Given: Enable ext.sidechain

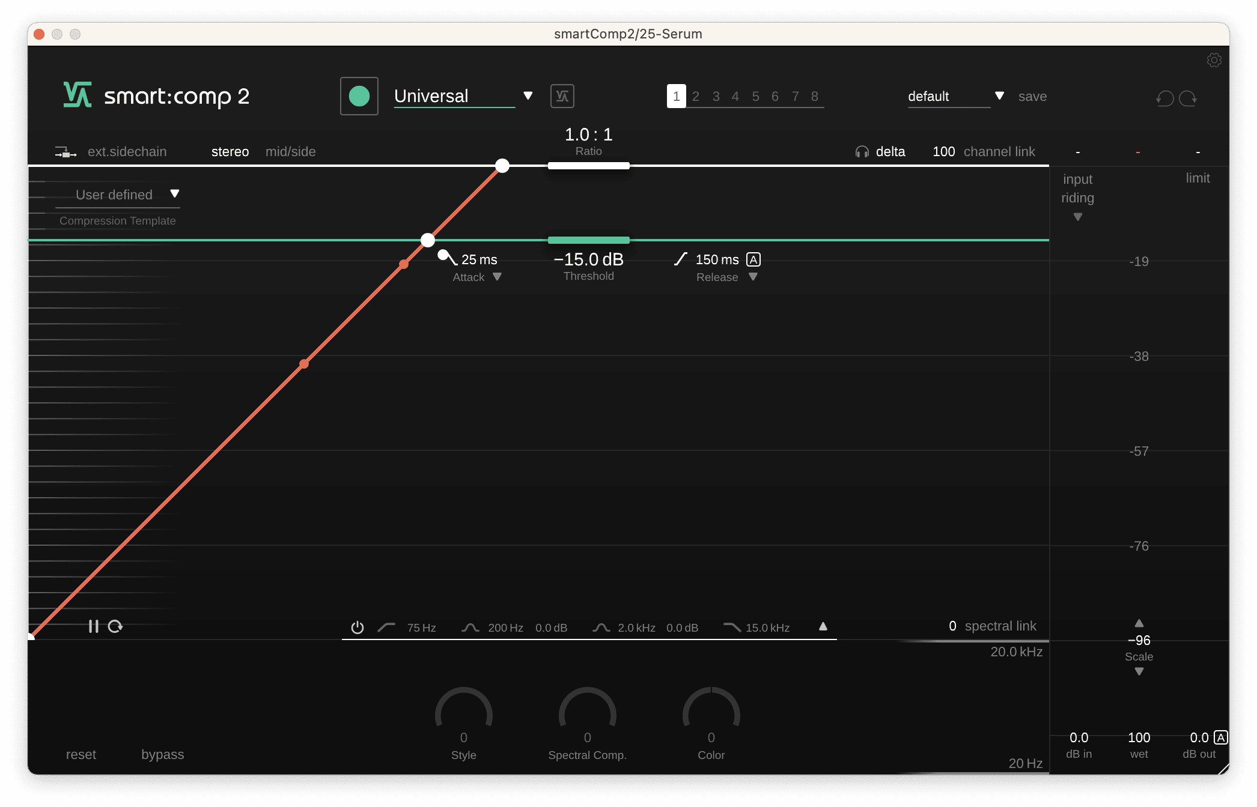Looking at the screenshot, I should pyautogui.click(x=127, y=152).
